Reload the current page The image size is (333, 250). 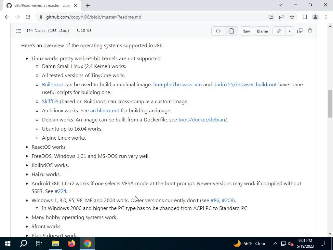pos(28,17)
